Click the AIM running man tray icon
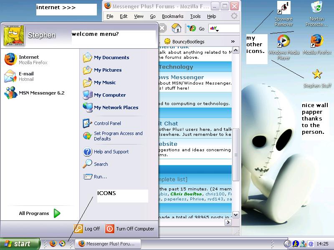Image resolution: width=334 pixels, height=250 pixels. [296, 244]
